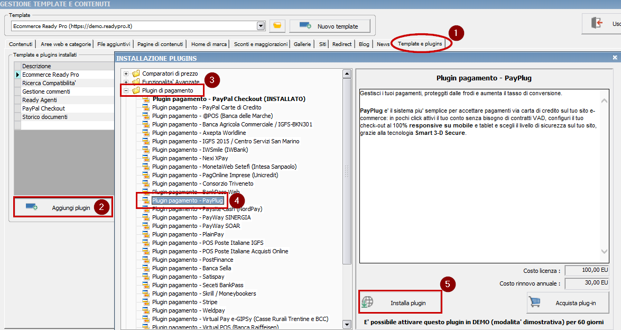The width and height of the screenshot is (621, 330).
Task: Switch to the Redirect tab
Action: pos(342,44)
